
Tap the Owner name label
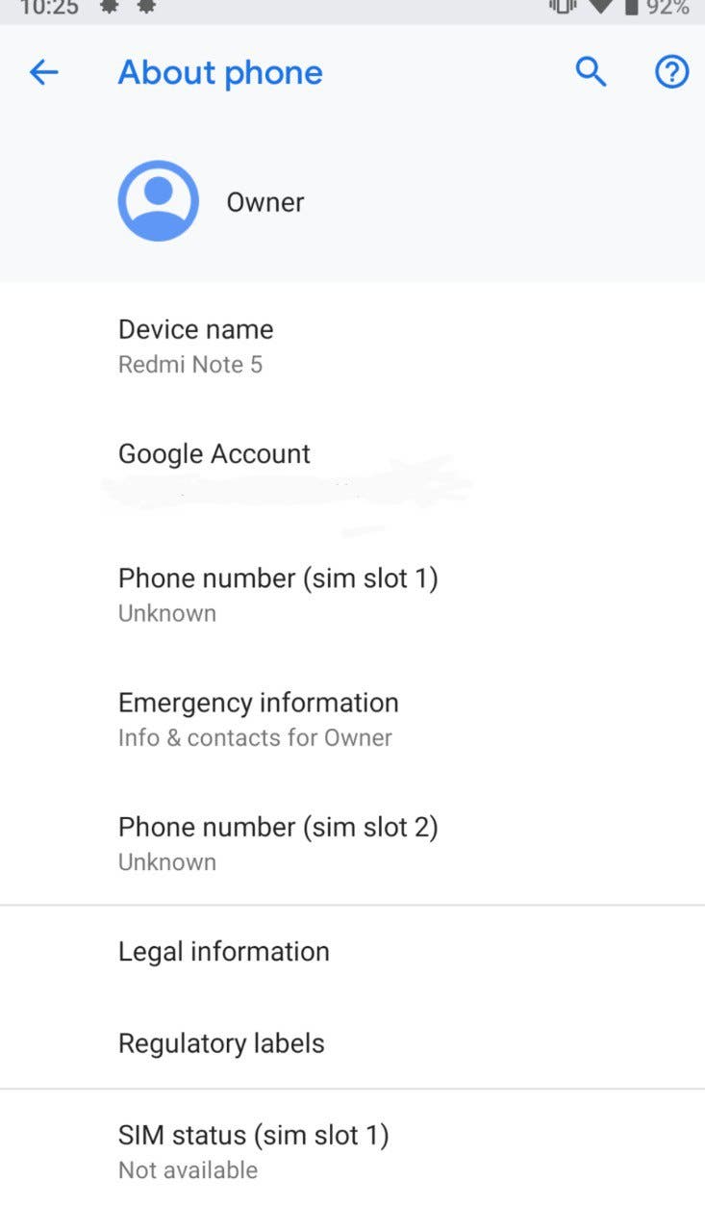click(265, 202)
